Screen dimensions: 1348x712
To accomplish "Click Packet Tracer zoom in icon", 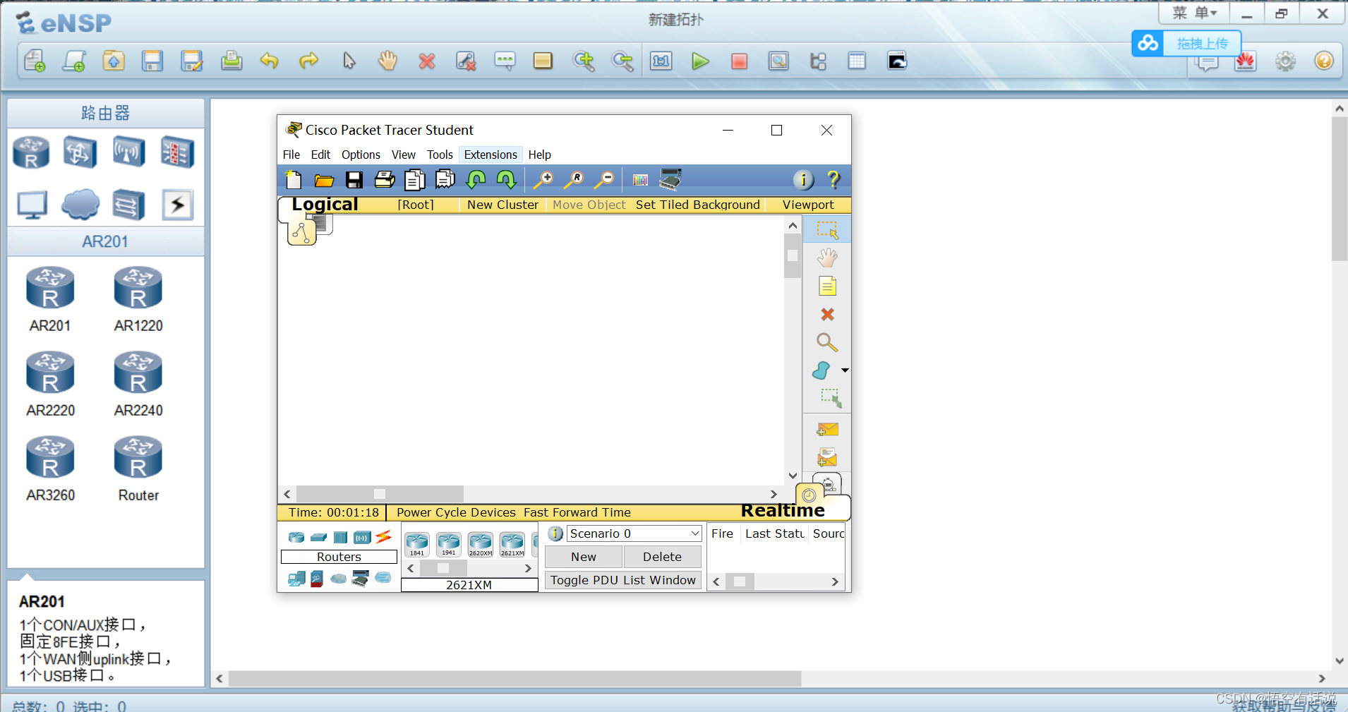I will pos(543,180).
